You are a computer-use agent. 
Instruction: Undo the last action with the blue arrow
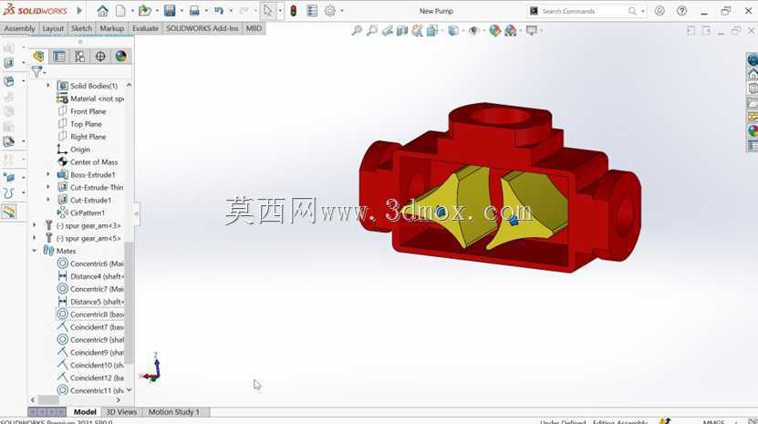click(219, 11)
